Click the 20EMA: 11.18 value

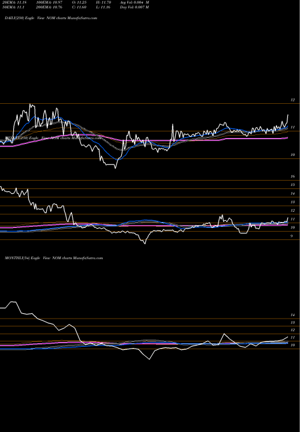click(14, 2)
